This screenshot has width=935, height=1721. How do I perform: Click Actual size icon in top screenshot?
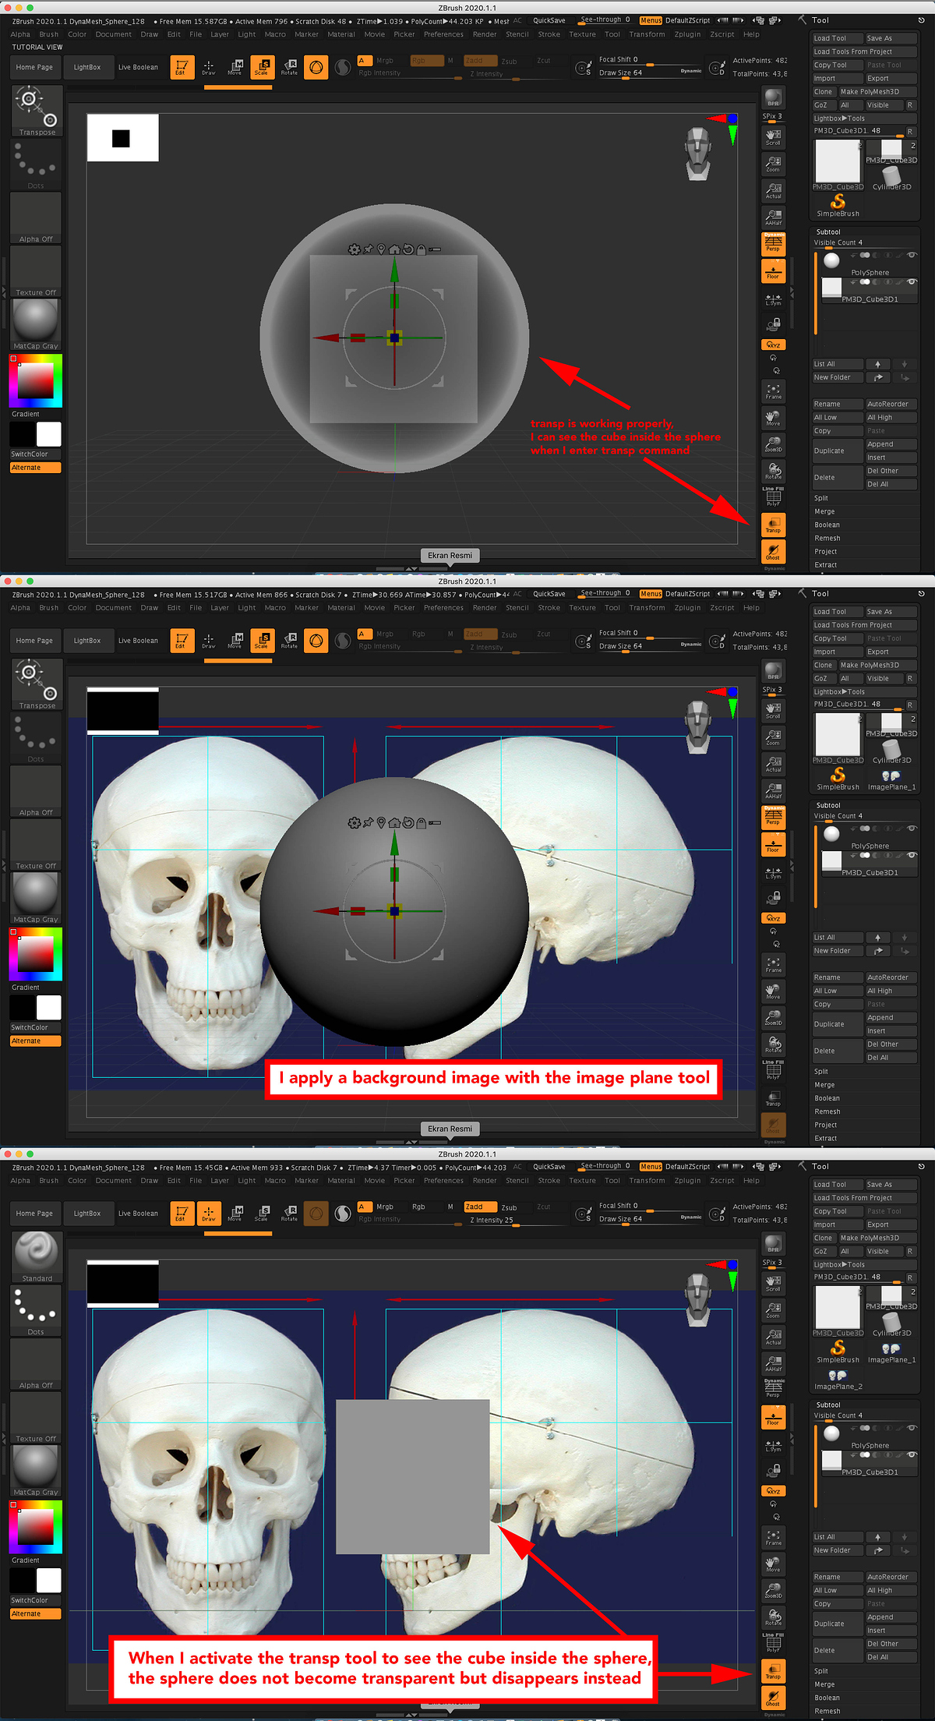(x=773, y=190)
